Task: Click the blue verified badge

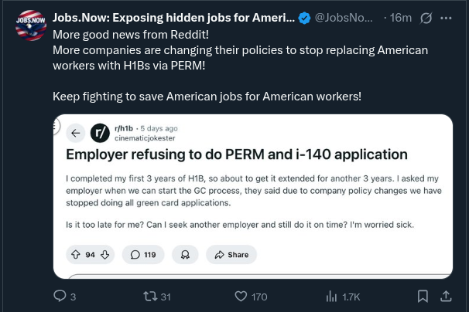Action: 306,17
